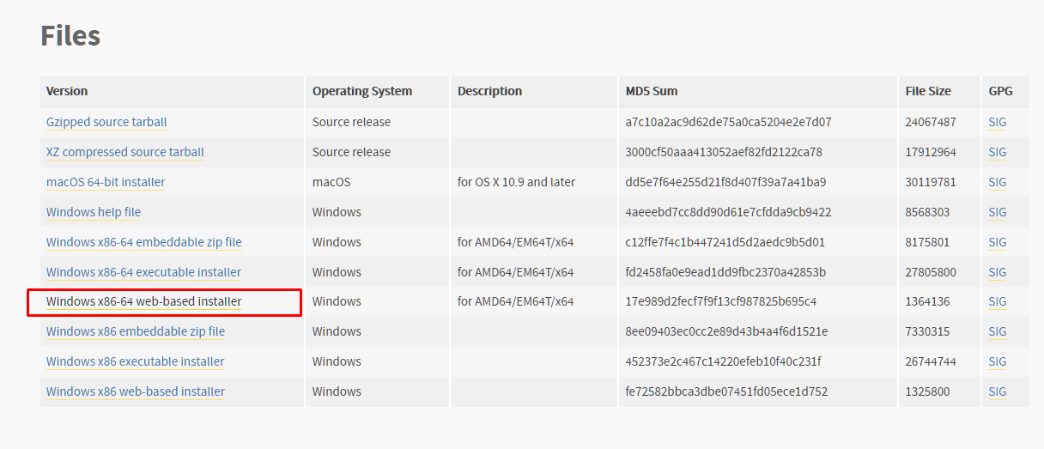The image size is (1044, 449).
Task: Select the Windows x86-64 web-based installer
Action: [x=143, y=301]
